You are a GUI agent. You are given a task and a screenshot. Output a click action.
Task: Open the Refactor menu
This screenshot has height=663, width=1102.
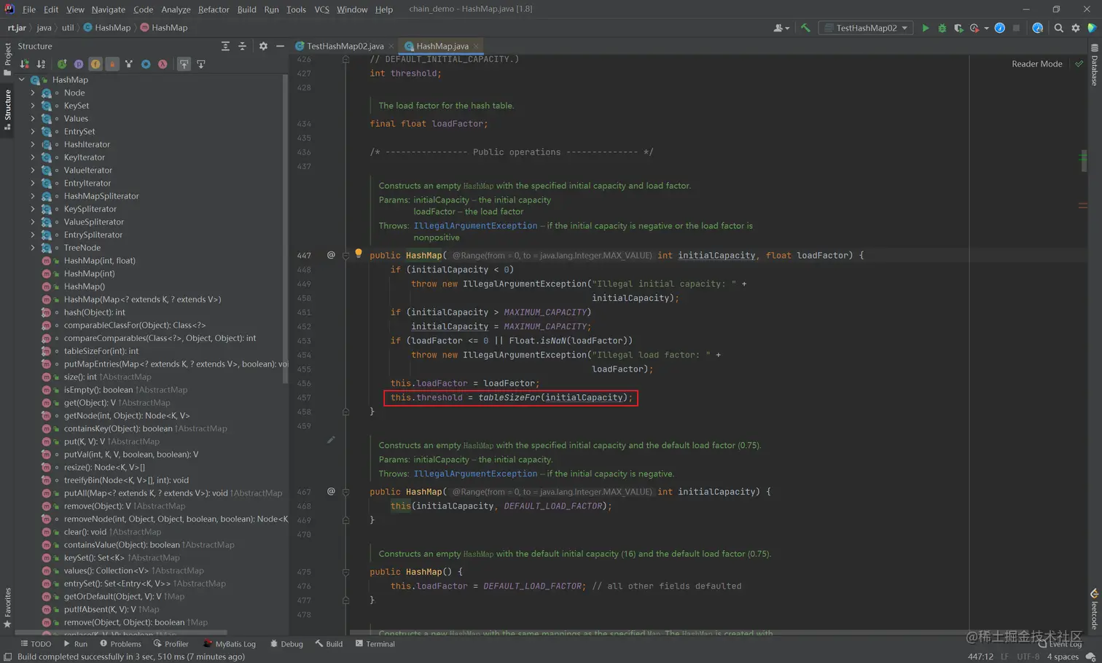click(213, 9)
